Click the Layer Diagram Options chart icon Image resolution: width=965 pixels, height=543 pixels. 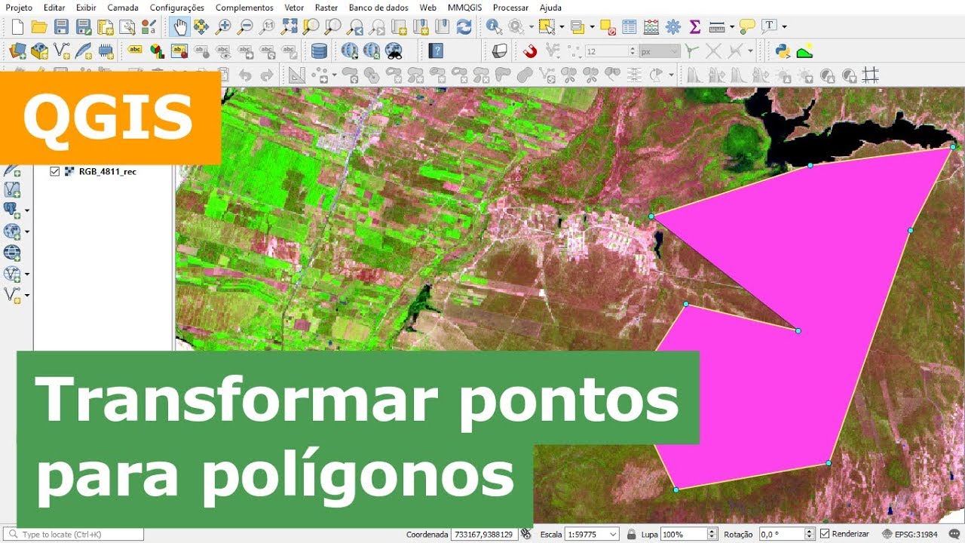tap(157, 51)
